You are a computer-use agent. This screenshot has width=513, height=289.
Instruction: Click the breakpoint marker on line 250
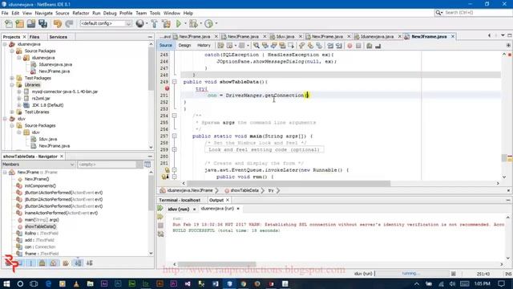(168, 88)
